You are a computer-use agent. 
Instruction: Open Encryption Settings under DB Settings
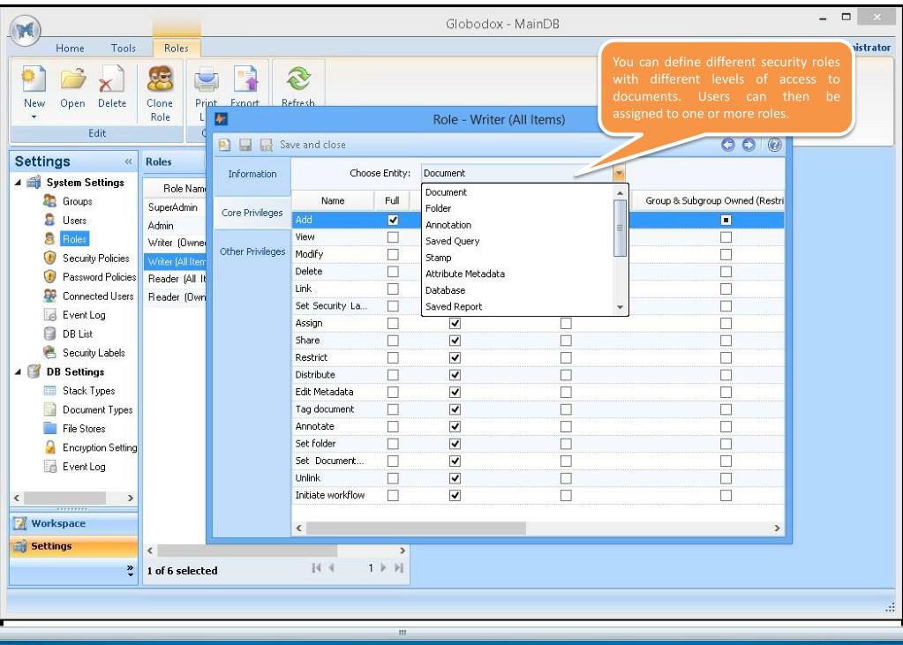(x=100, y=448)
